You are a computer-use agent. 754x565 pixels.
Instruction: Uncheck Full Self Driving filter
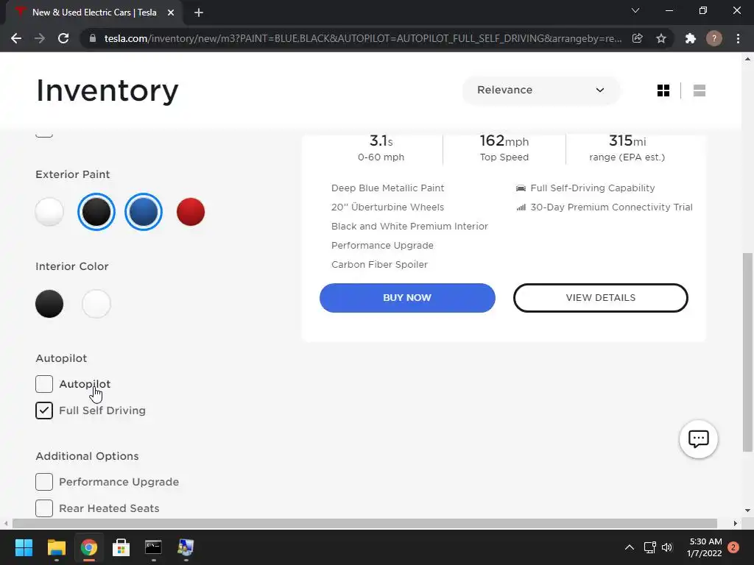click(x=44, y=411)
